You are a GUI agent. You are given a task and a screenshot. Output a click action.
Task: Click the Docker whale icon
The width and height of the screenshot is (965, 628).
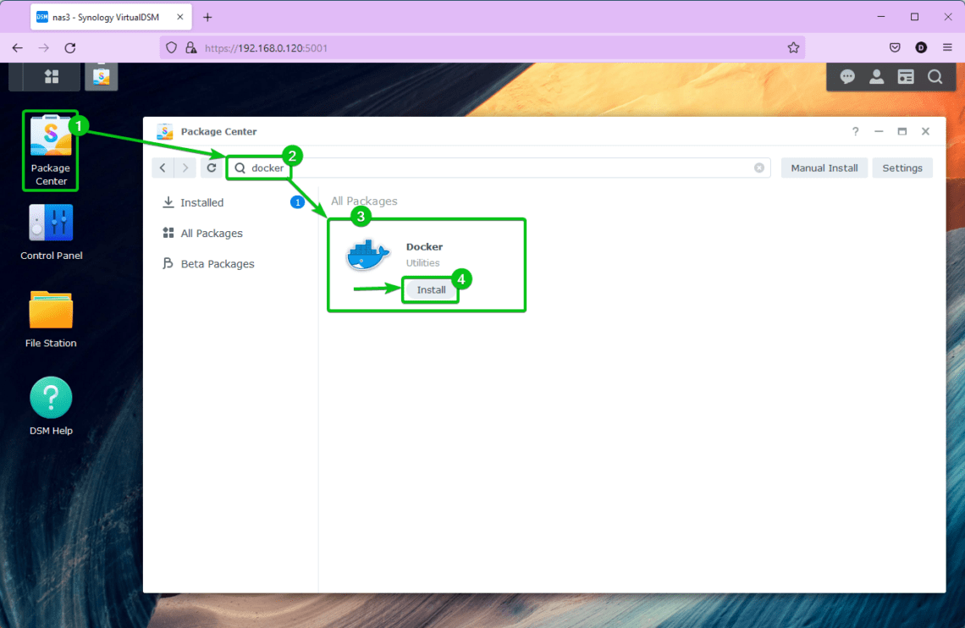(367, 253)
